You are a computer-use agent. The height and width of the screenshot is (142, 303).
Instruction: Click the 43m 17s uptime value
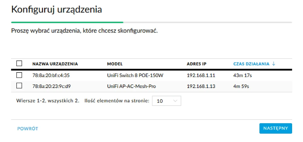pyautogui.click(x=242, y=75)
